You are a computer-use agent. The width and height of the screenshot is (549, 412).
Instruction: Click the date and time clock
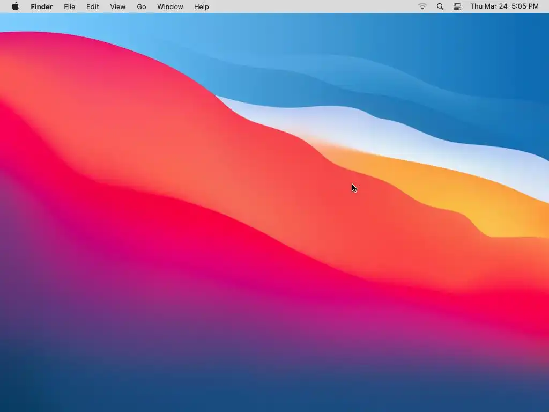click(504, 6)
